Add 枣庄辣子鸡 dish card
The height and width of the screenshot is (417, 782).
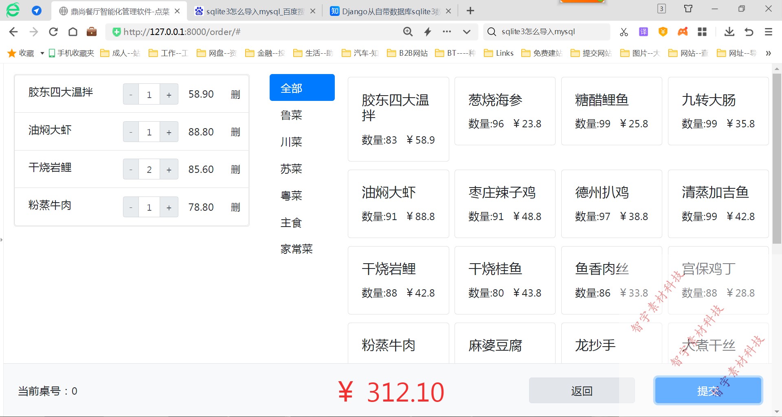[x=505, y=204]
